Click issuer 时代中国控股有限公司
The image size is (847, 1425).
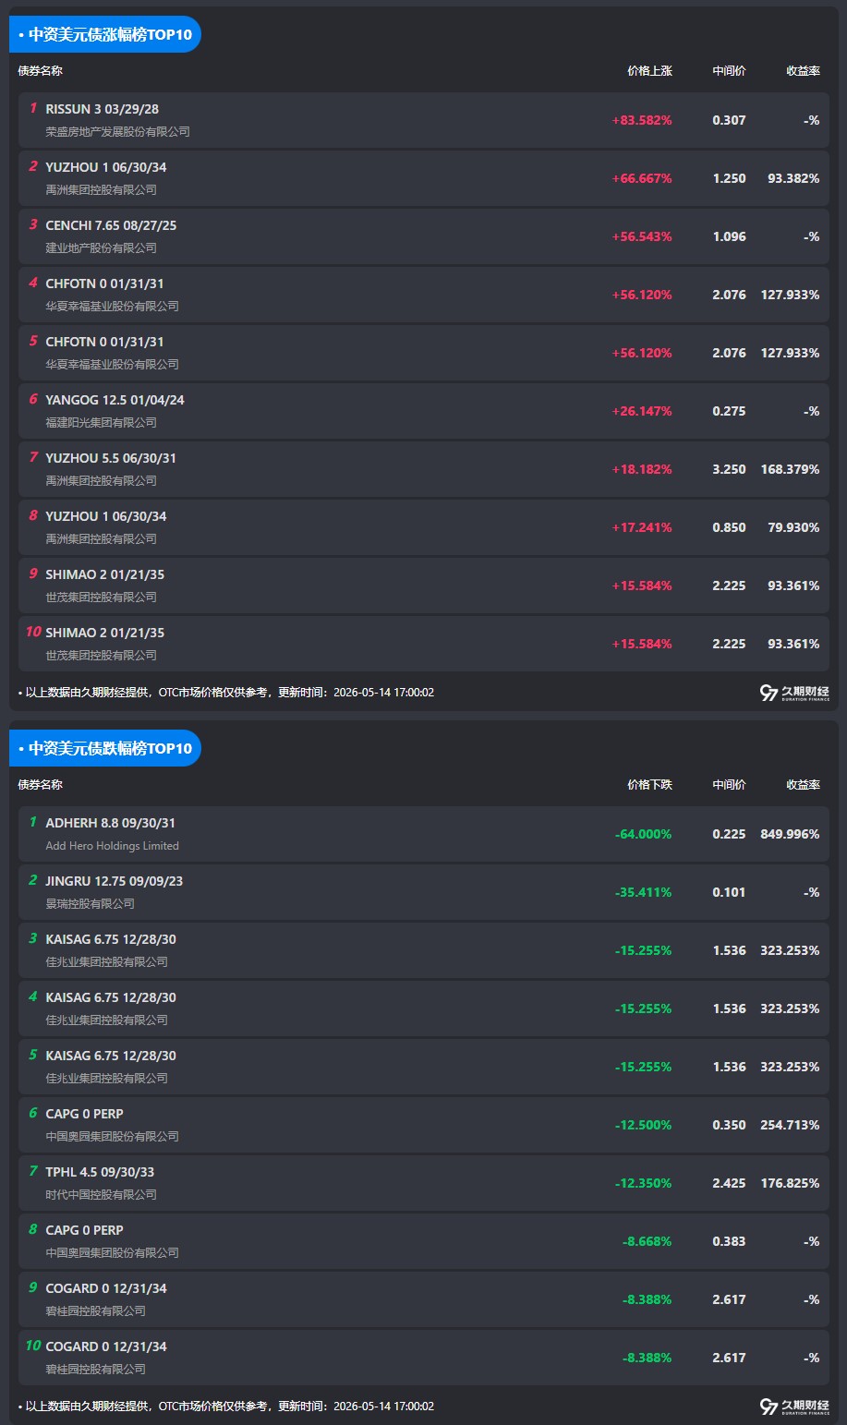[102, 1195]
